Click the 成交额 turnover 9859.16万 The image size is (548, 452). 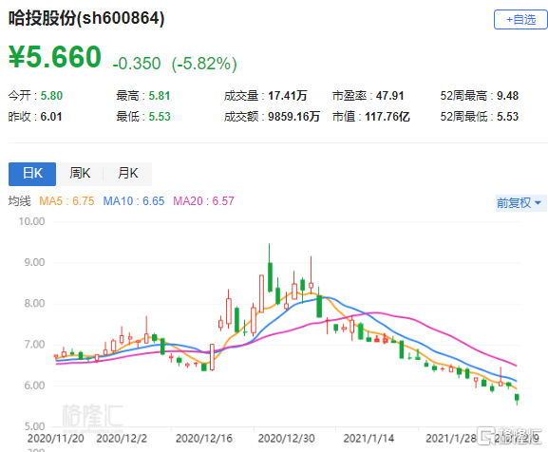tap(293, 117)
